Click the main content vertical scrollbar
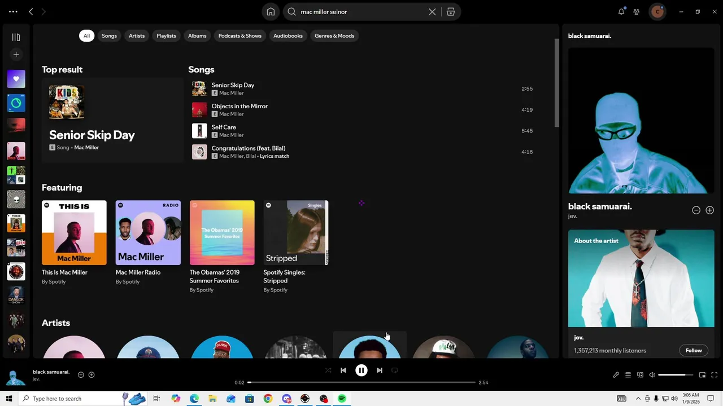 pos(556,83)
